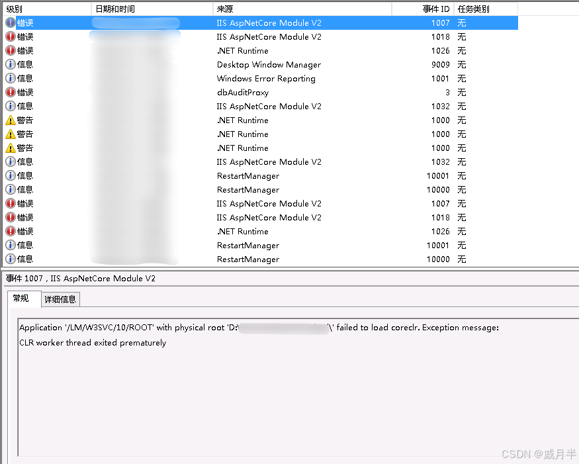This screenshot has width=579, height=464.
Task: Click the error icon beside dbAuditProxy event
Action: (x=11, y=93)
